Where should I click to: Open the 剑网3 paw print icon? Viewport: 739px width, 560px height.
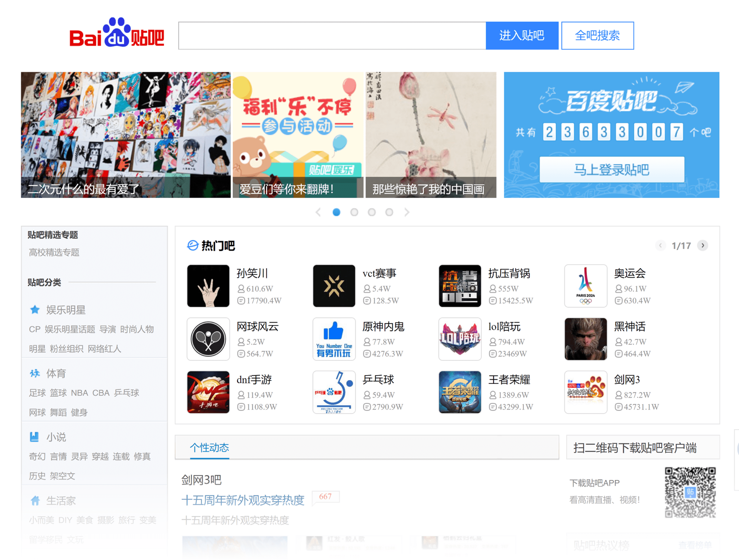coord(586,392)
